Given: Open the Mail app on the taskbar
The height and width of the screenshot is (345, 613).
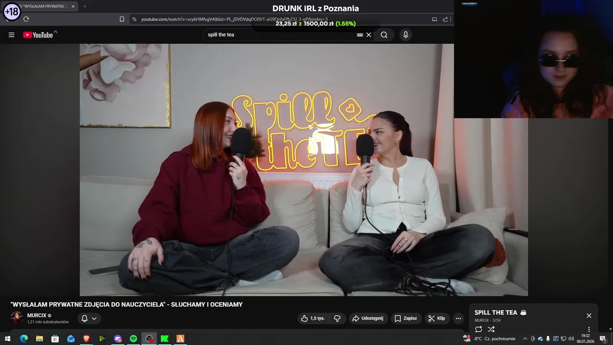Looking at the screenshot, I should coord(71,339).
